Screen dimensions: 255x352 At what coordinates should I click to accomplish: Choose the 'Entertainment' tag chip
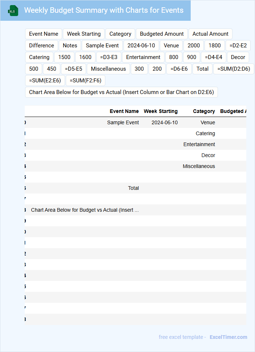(x=143, y=57)
